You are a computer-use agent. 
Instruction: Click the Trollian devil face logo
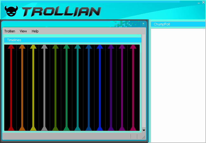12,11
